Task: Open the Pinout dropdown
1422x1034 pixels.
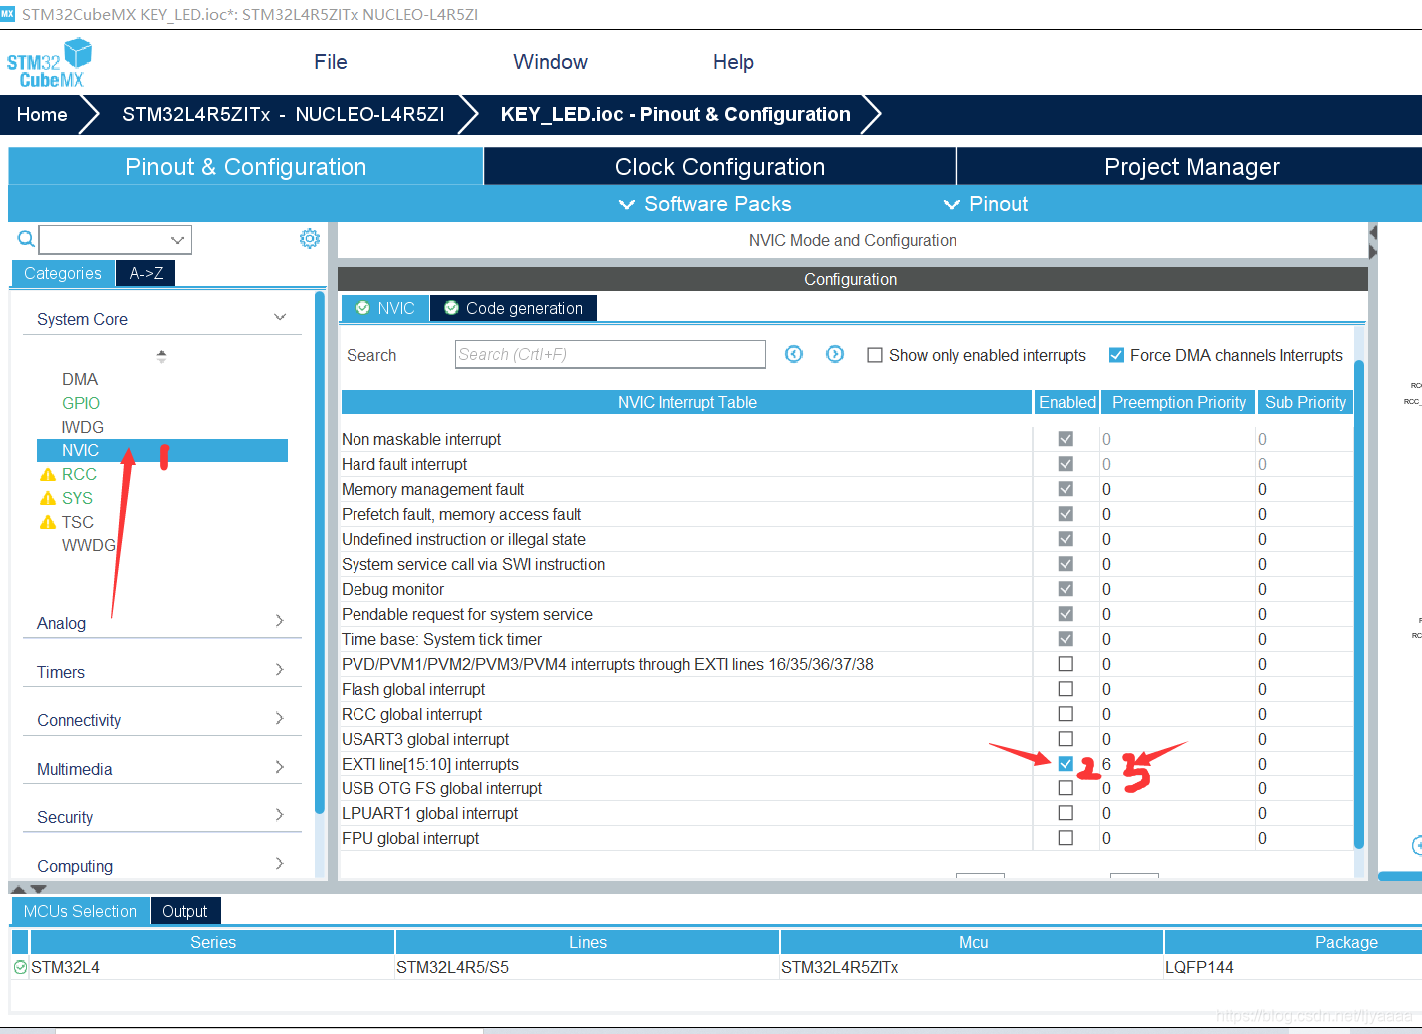Action: pyautogui.click(x=986, y=204)
